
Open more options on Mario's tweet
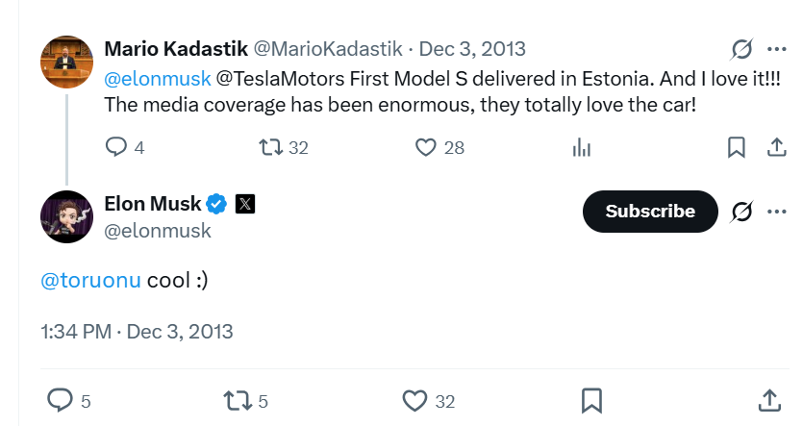tap(776, 49)
